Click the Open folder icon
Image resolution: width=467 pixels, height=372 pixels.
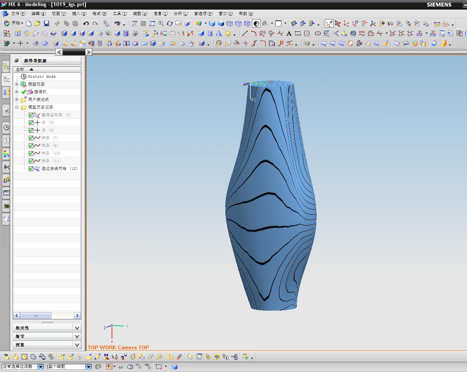(x=37, y=23)
